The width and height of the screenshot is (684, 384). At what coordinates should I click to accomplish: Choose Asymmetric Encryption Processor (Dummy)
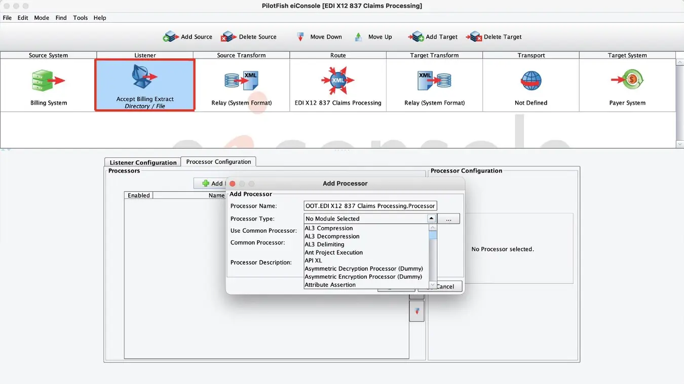point(366,277)
